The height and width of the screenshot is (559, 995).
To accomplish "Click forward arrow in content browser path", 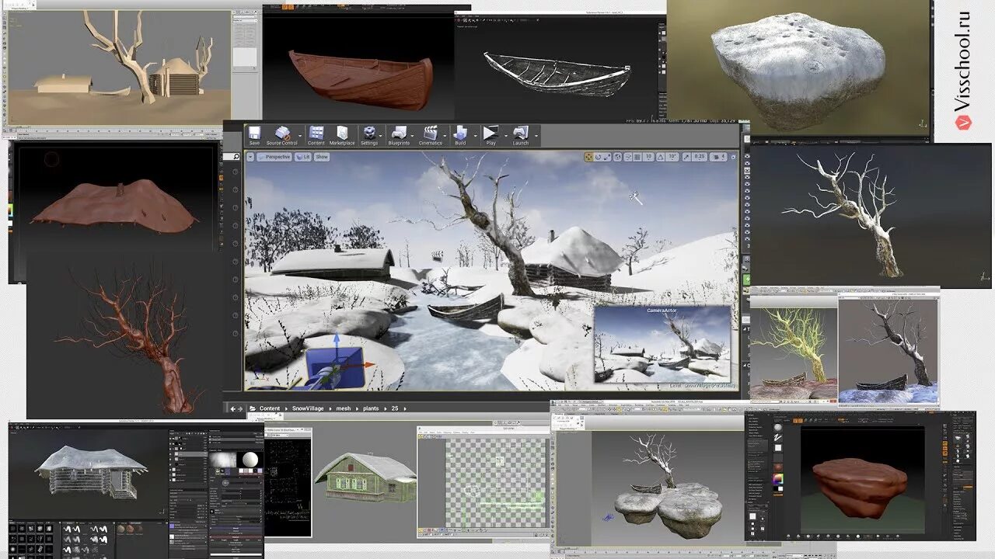I will coord(241,408).
